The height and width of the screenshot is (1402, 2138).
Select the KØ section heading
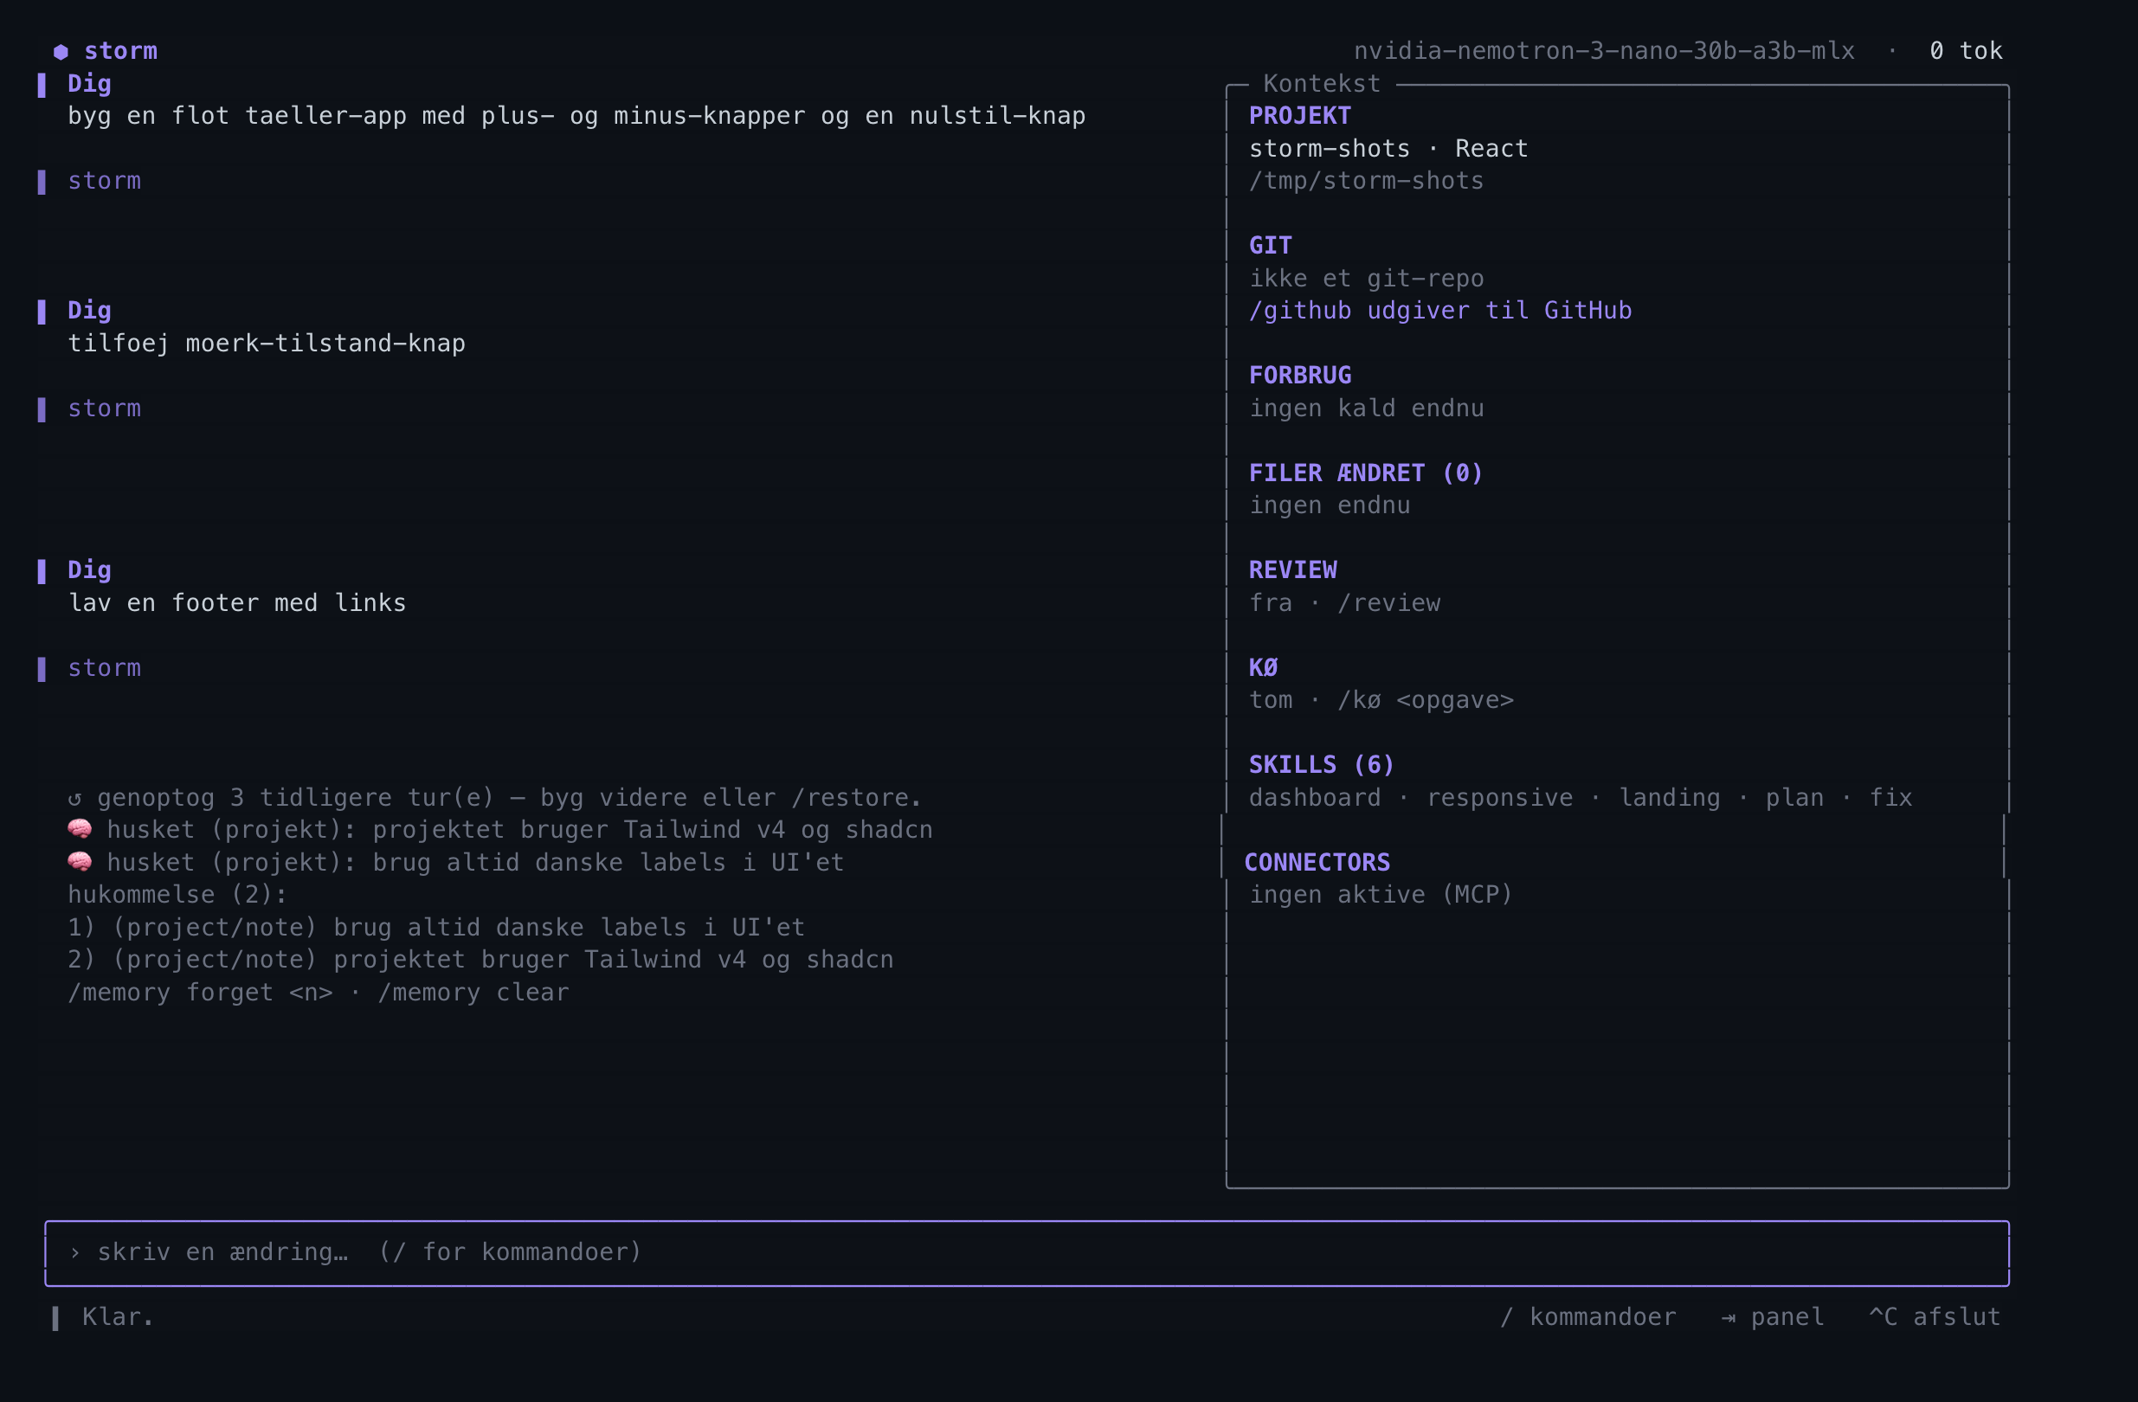pyautogui.click(x=1263, y=667)
